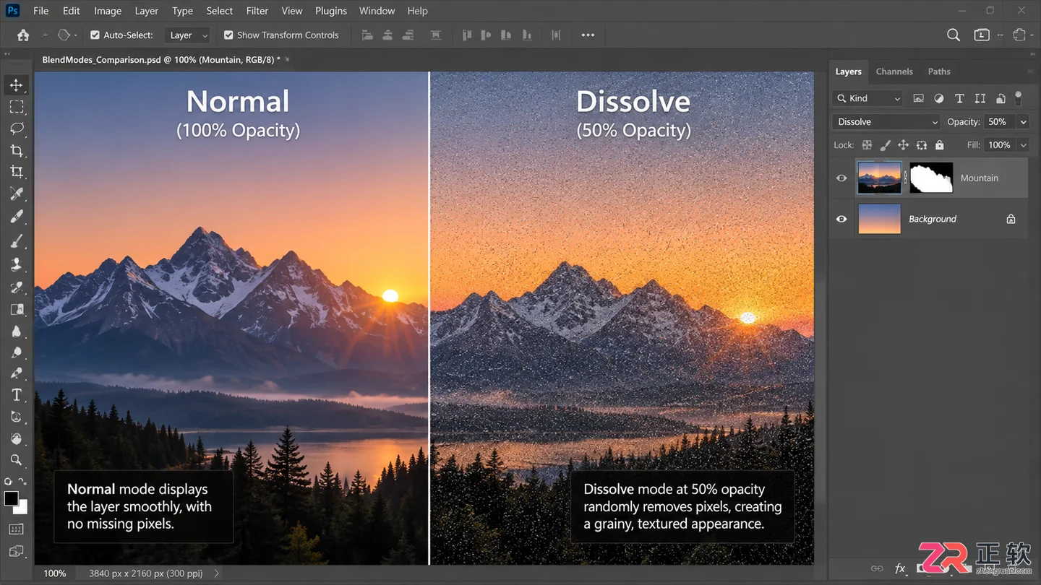Switch to the Channels tab

(894, 71)
